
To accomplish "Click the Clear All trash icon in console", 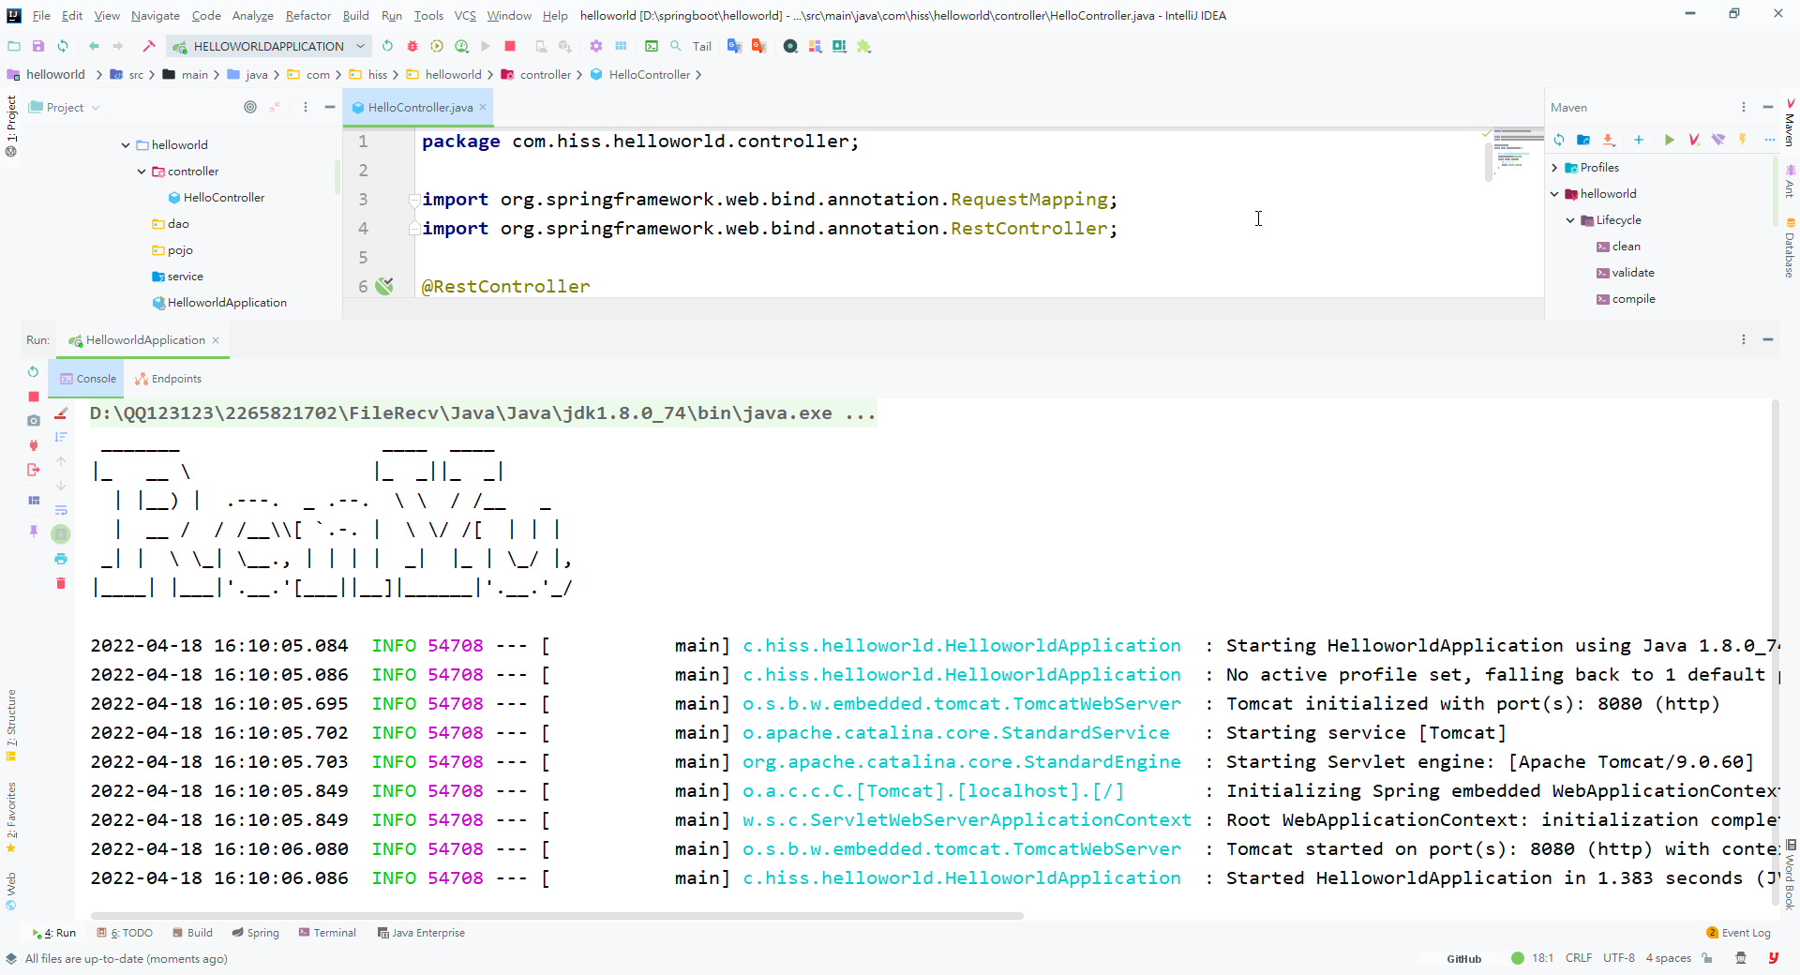I will (61, 583).
